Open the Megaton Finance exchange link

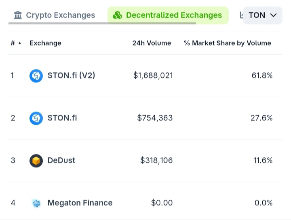pyautogui.click(x=80, y=203)
